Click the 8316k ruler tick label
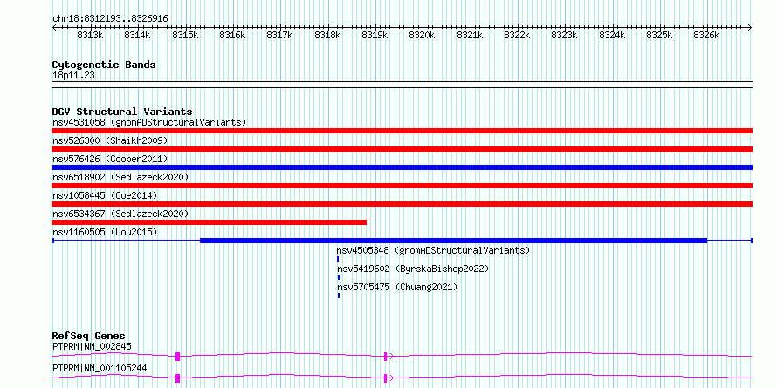777x388 pixels. coord(232,35)
